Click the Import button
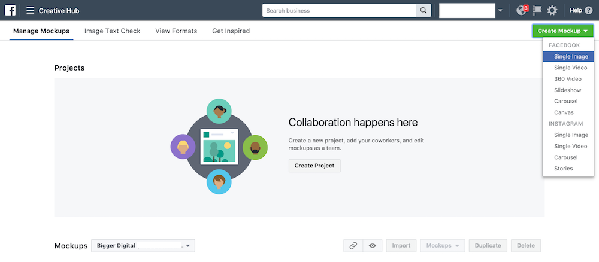Viewport: 599px width, 262px height. click(x=401, y=246)
